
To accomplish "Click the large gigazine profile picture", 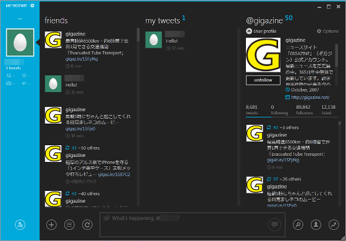I will click(263, 55).
